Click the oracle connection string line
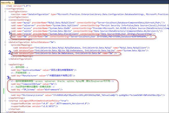 pyautogui.click(x=83, y=34)
